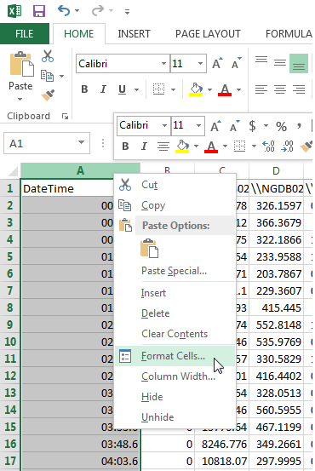Screen dimensions: 315x471
Task: Choose Clear Contents from context menu
Action: 175,334
